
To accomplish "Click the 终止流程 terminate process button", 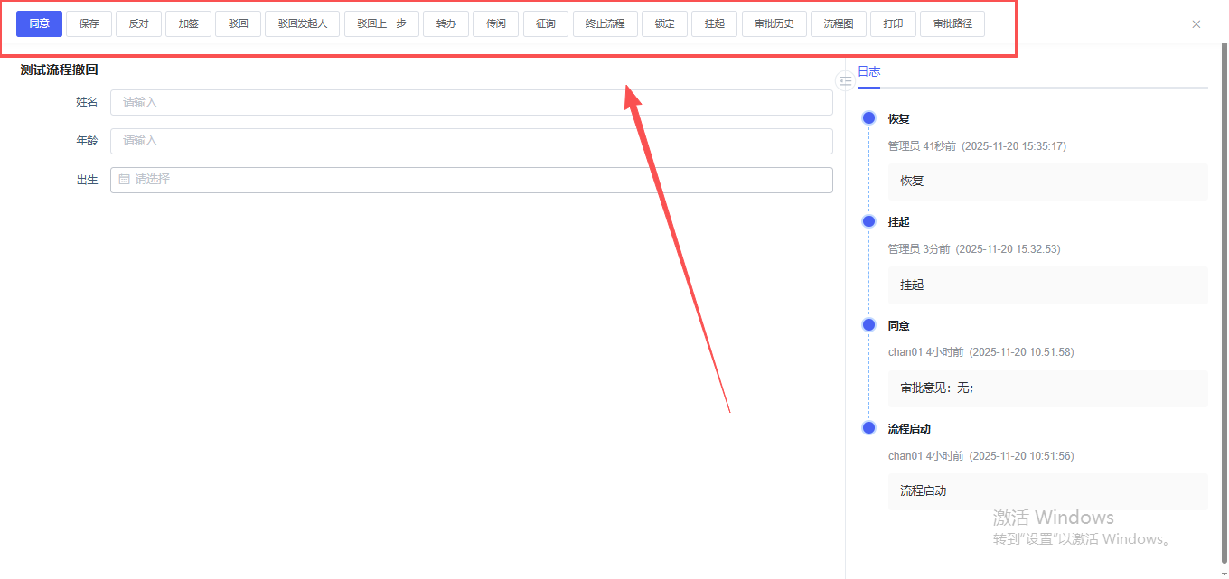I will [605, 23].
